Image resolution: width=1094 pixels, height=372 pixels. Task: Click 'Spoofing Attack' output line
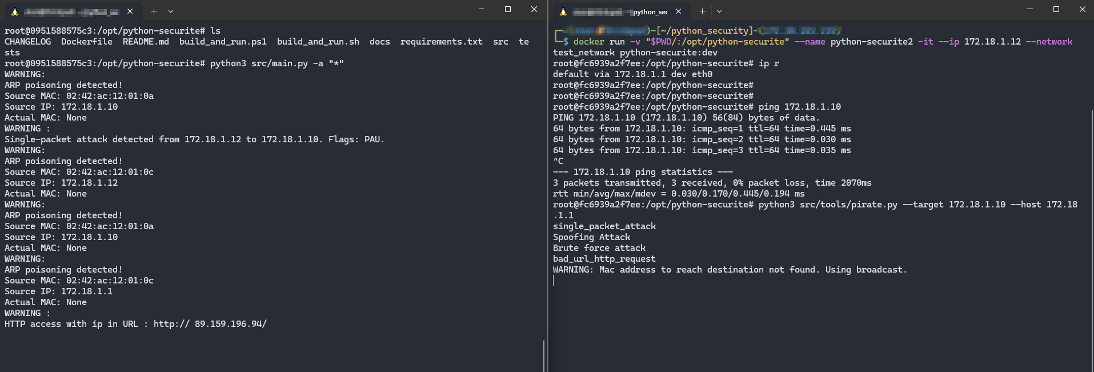point(591,237)
